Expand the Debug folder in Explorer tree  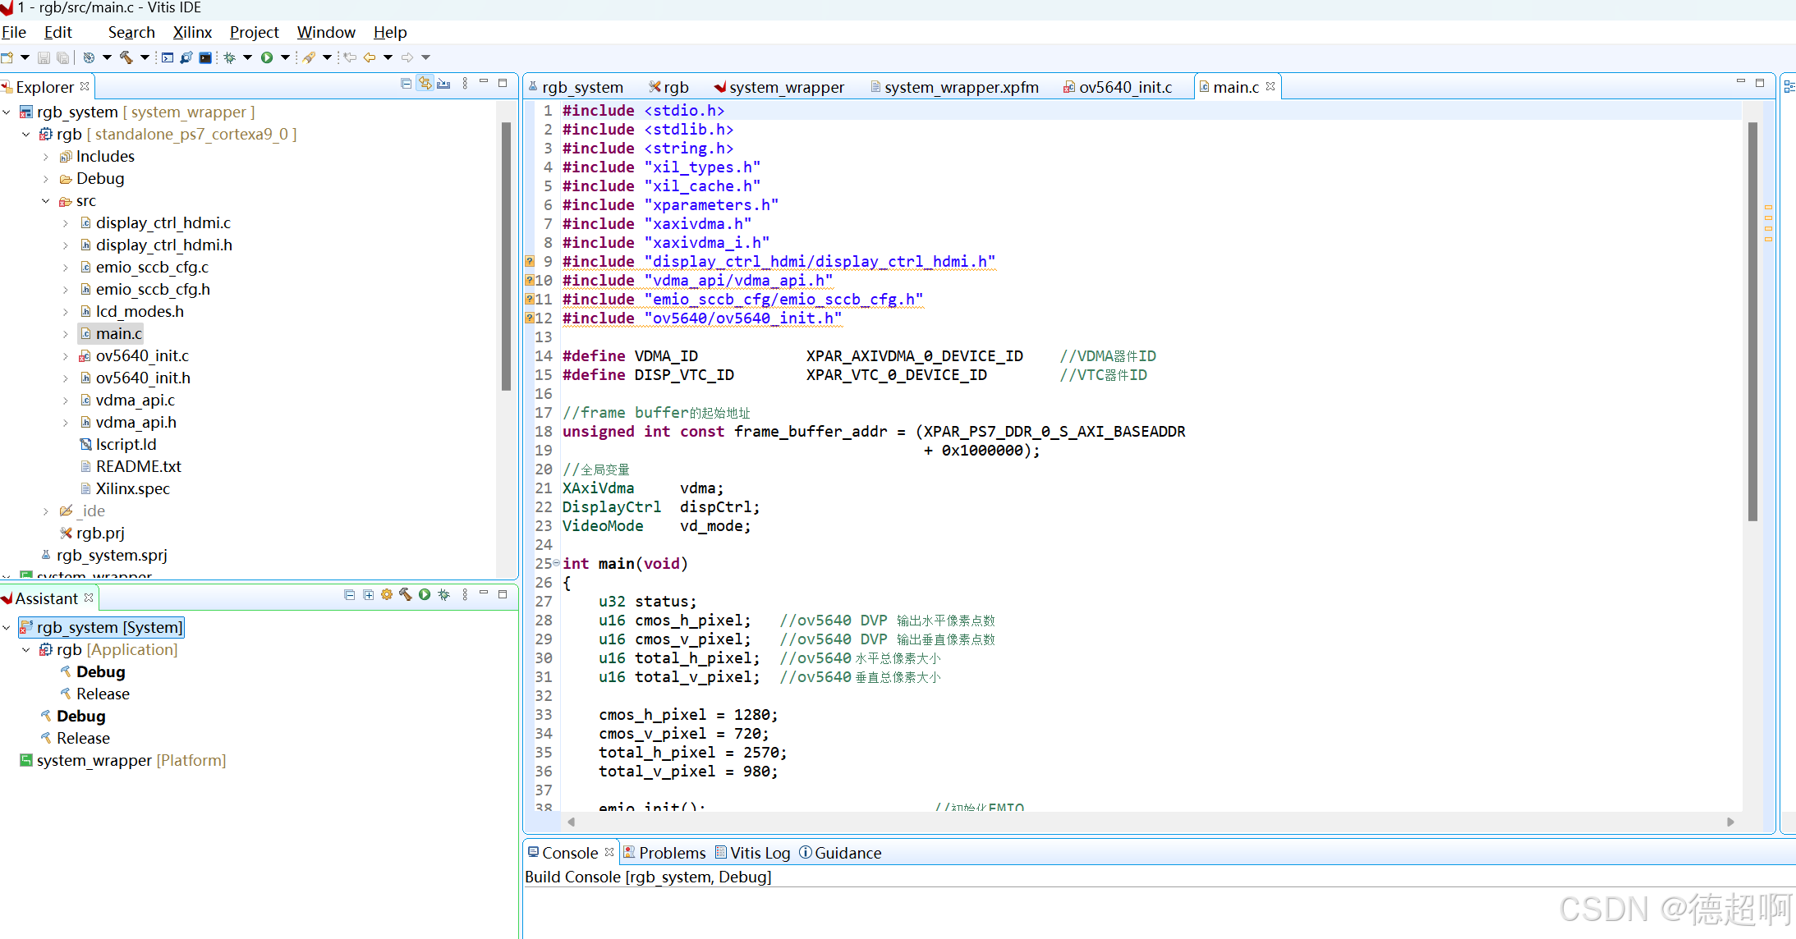click(x=46, y=179)
